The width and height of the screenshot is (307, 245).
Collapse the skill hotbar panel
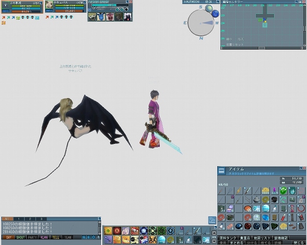[215, 227]
